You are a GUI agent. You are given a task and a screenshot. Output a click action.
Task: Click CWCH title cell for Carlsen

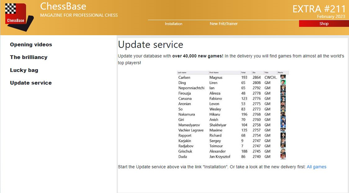click(x=271, y=78)
